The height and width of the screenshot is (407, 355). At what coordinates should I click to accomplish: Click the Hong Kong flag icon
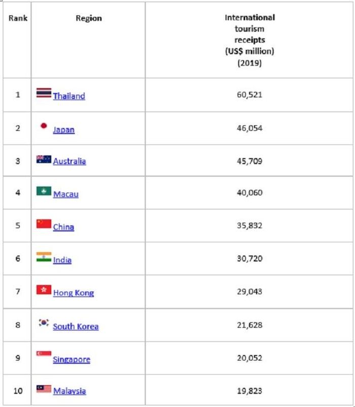click(44, 290)
